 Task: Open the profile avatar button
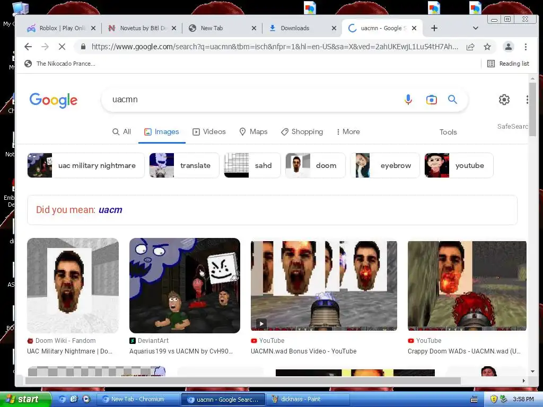[x=509, y=47]
